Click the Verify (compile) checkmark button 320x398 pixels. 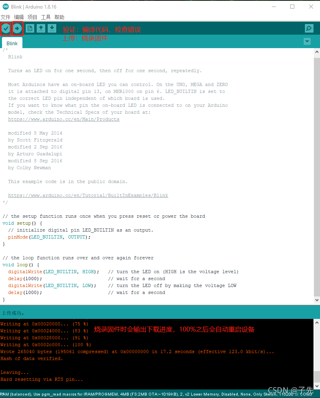click(x=6, y=29)
